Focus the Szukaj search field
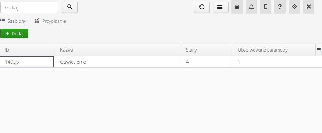322x133 pixels. [29, 7]
